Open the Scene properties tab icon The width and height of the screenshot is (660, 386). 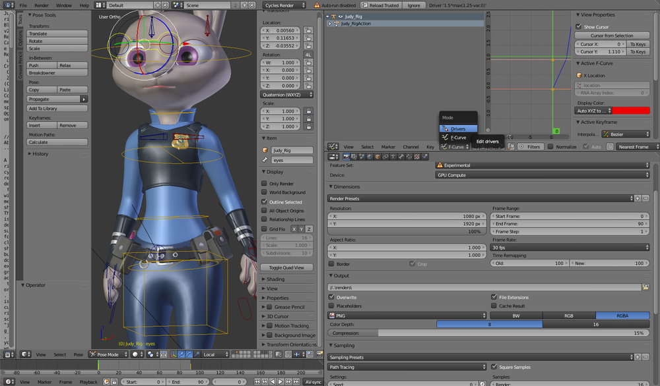coord(362,157)
